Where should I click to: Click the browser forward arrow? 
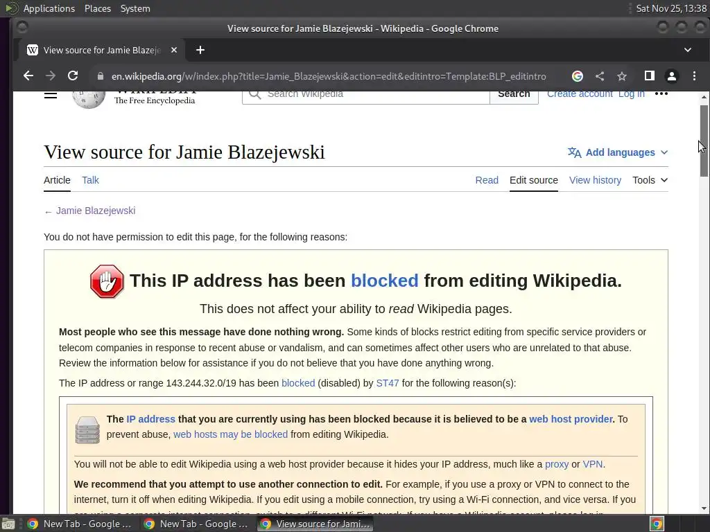[50, 76]
